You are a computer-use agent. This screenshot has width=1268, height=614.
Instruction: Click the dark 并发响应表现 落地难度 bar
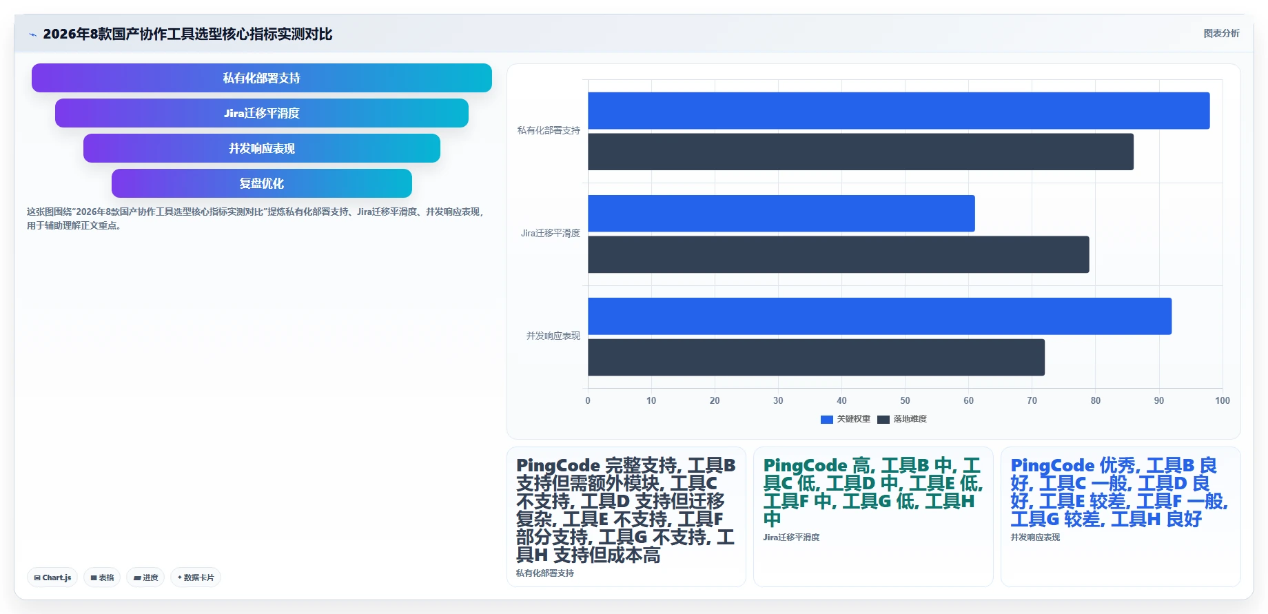click(x=817, y=357)
